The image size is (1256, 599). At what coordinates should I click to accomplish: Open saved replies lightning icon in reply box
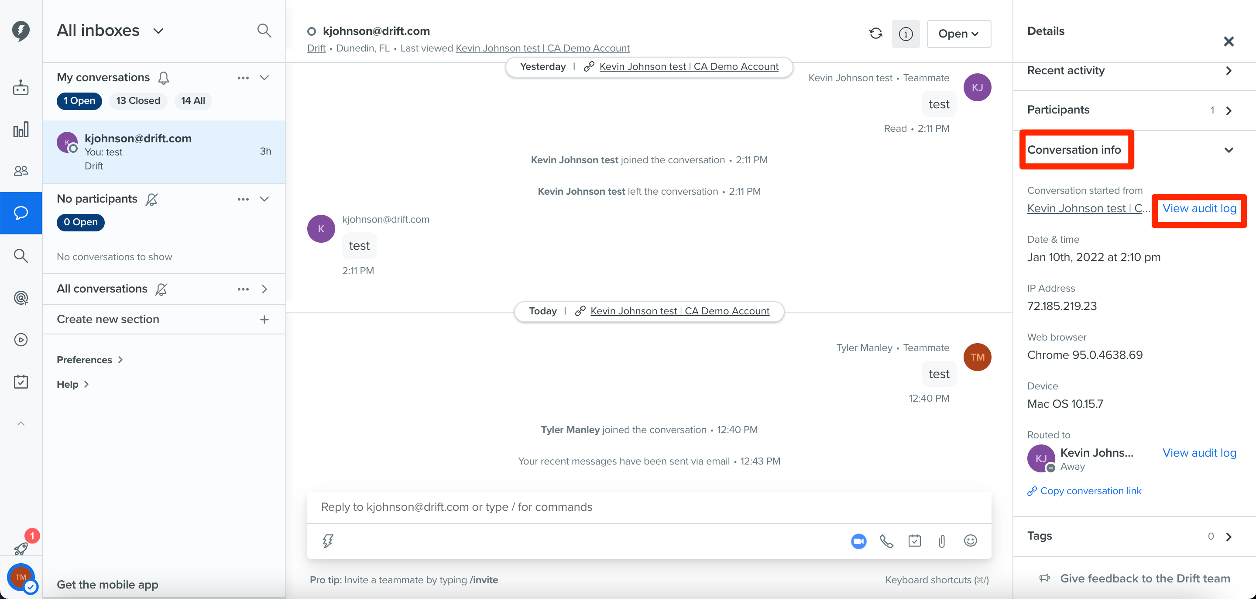coord(328,541)
